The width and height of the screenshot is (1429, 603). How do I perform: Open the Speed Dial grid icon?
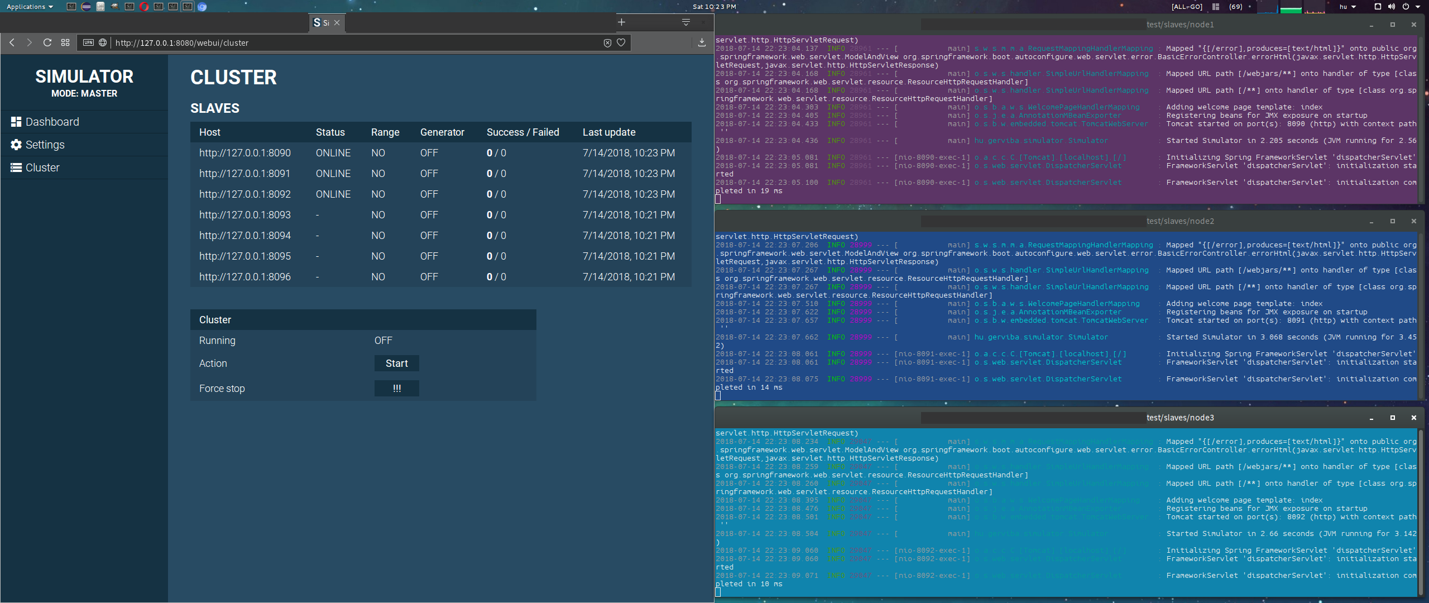65,42
